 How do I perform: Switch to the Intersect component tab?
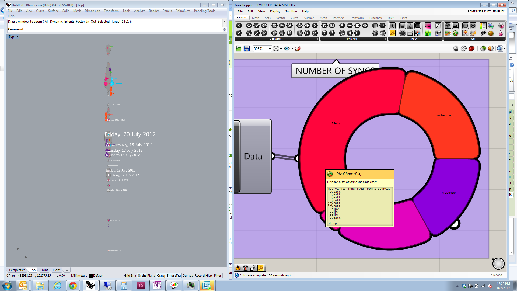[x=338, y=18]
